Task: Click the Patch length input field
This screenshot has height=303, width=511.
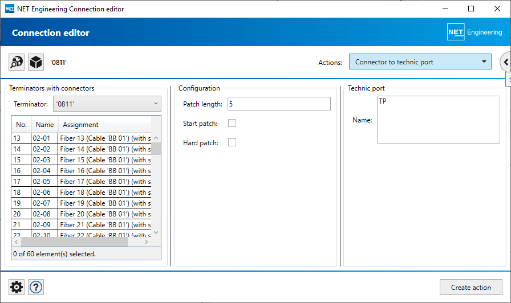Action: (279, 104)
